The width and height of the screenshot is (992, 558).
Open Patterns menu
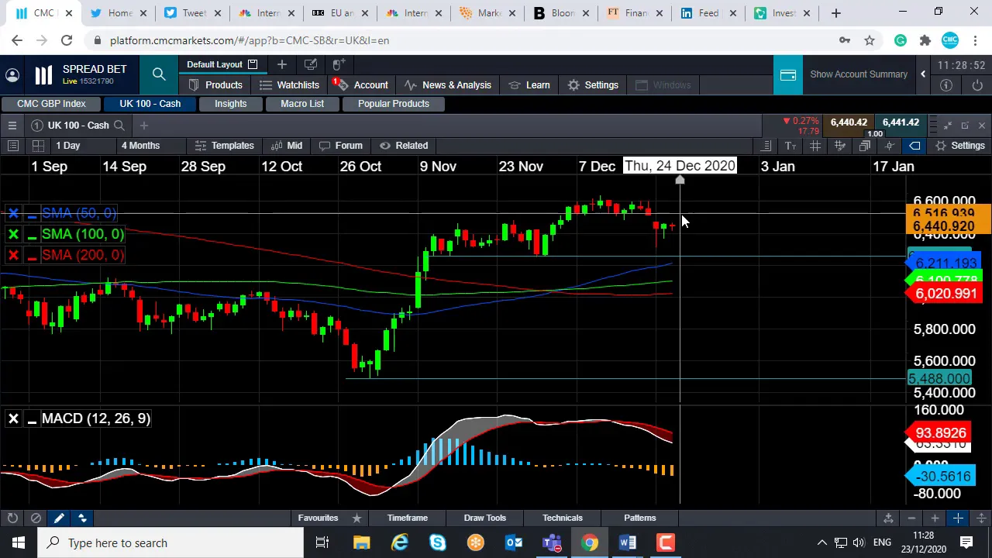click(639, 518)
